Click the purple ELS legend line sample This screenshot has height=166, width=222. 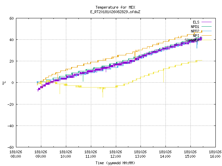[206, 22]
